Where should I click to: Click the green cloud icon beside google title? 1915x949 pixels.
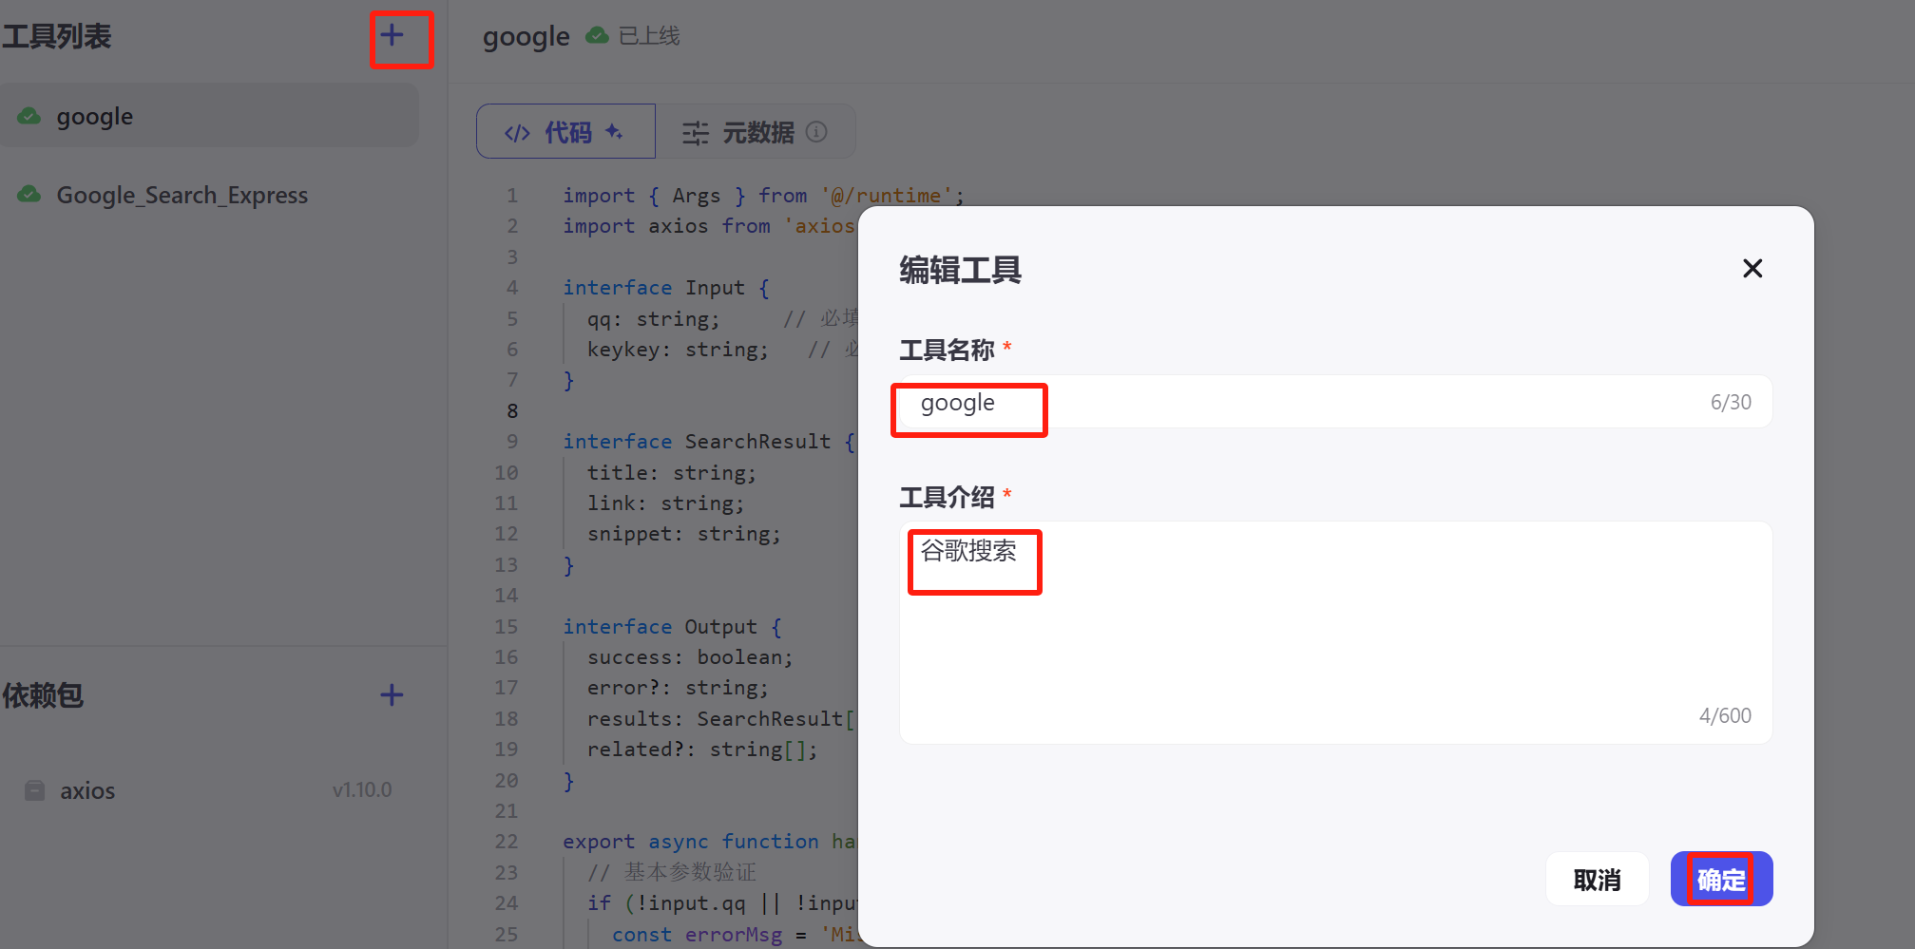(597, 36)
